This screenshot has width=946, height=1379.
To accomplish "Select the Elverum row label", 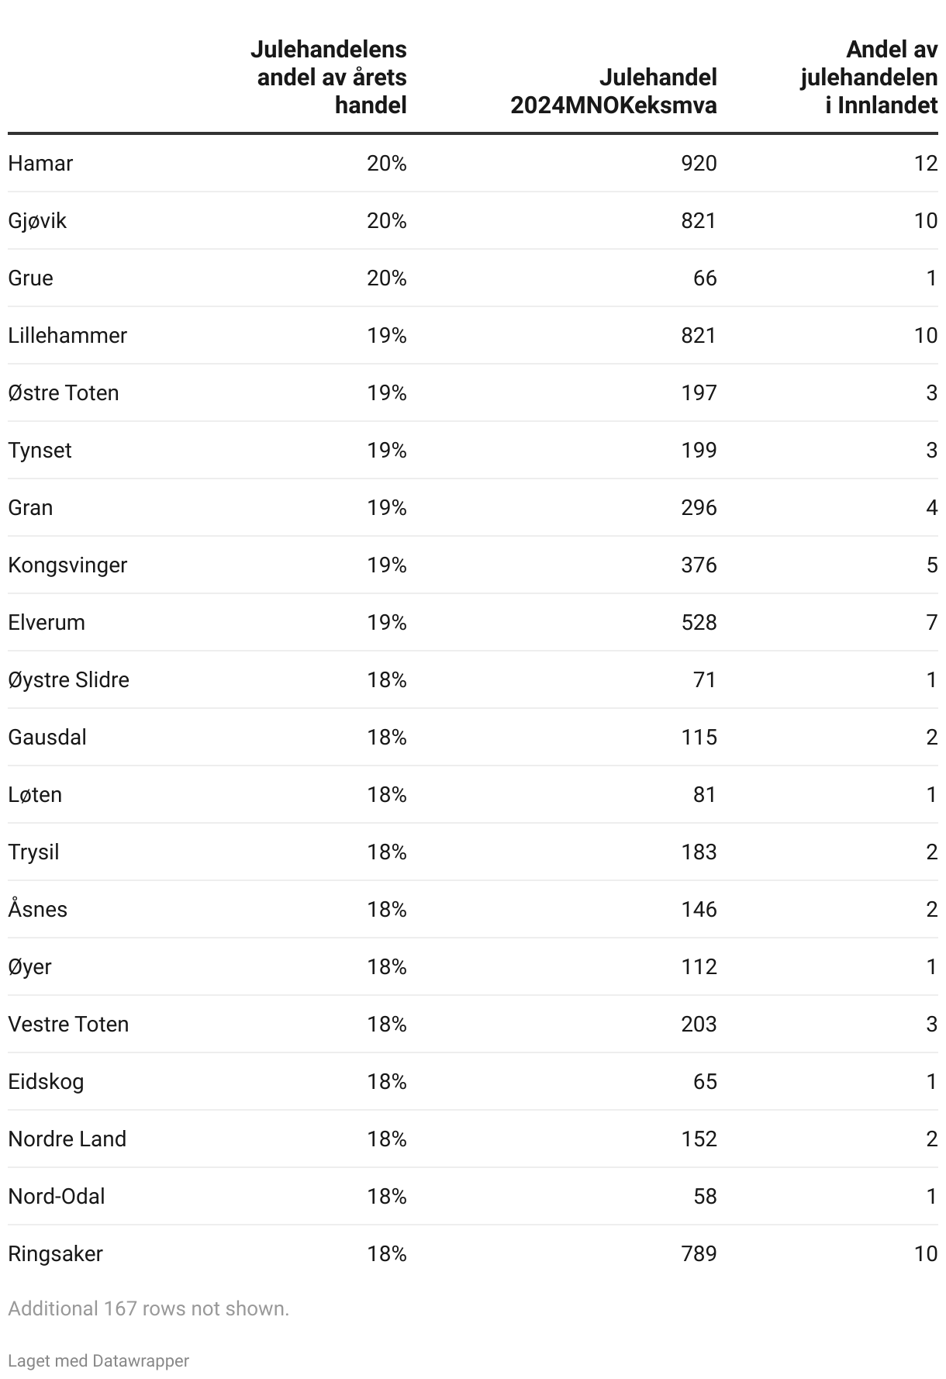I will 47,623.
